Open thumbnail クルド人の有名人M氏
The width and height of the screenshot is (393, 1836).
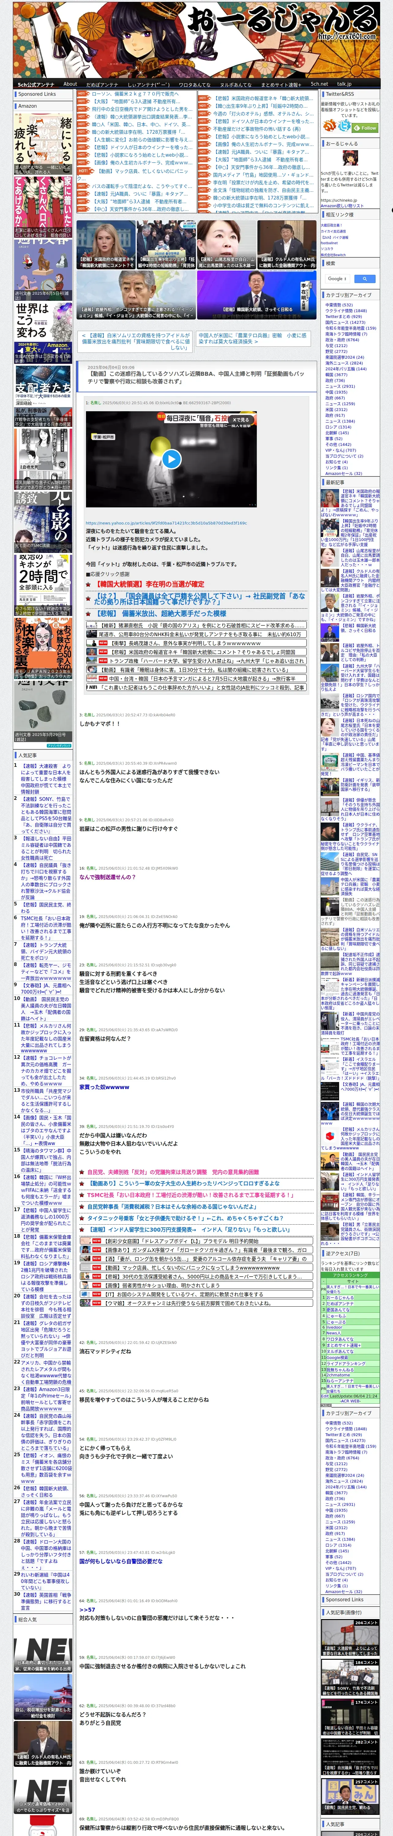coord(287,244)
